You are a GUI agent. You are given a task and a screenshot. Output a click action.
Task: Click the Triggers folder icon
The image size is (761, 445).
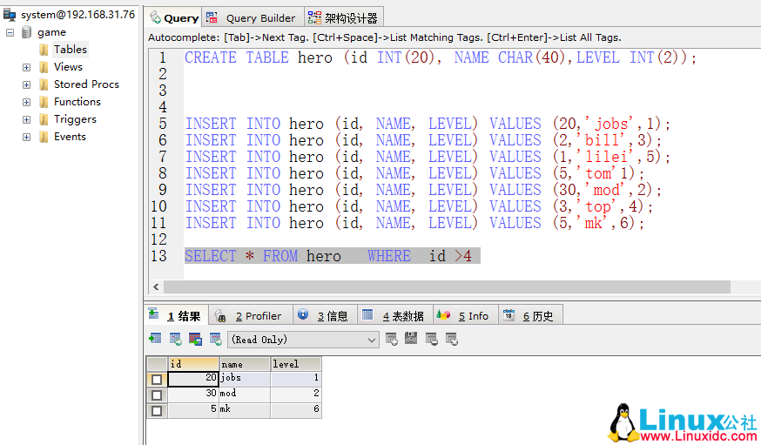point(44,119)
